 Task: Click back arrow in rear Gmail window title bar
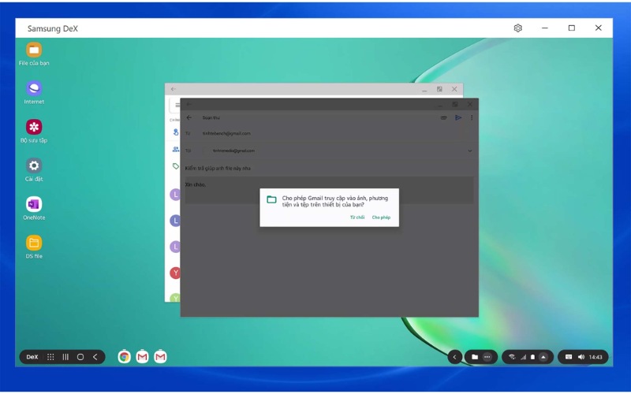(x=173, y=89)
